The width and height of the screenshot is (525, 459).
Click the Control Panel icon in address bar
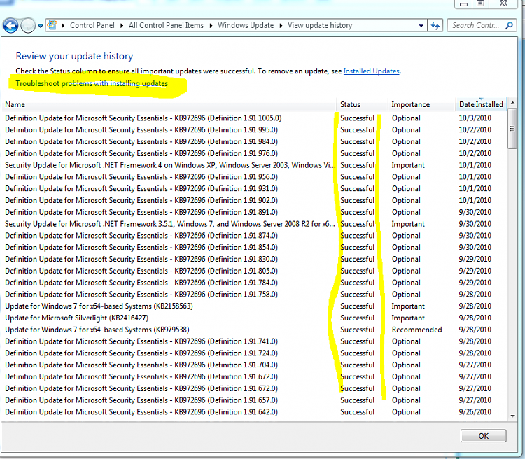(52, 25)
